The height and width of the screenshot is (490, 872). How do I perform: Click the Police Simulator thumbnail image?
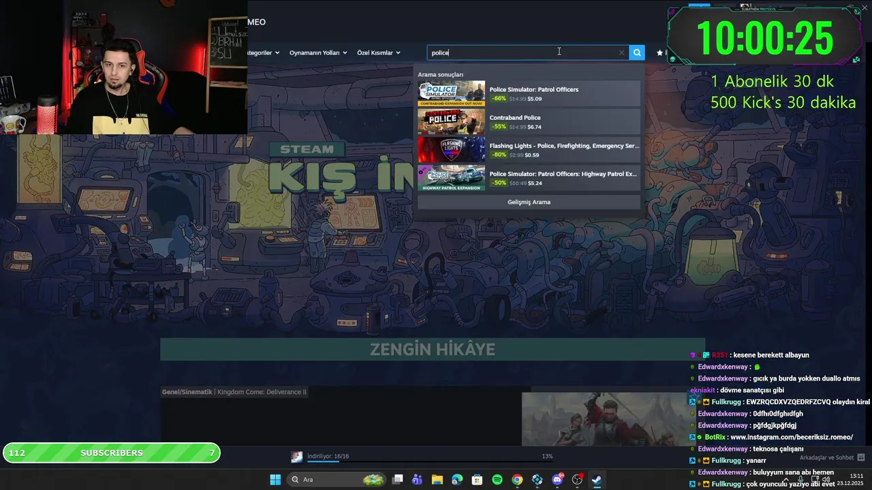click(x=451, y=94)
